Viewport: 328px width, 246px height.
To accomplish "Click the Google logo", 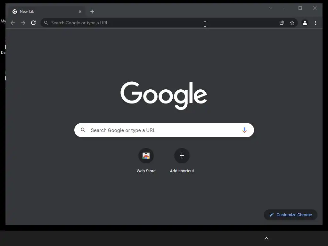I will 164,95.
